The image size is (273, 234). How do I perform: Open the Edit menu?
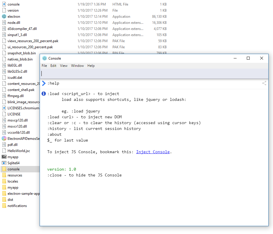tap(53, 66)
